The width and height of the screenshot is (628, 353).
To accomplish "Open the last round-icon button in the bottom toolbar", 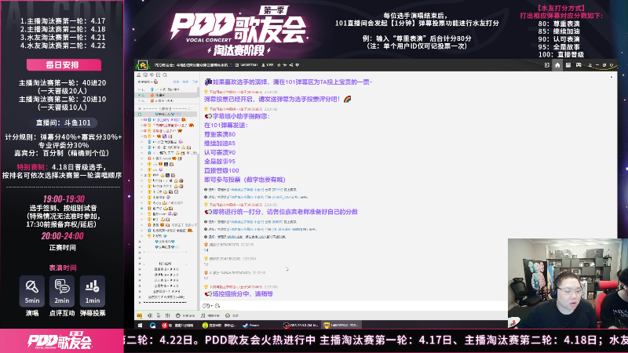I will tap(232, 316).
